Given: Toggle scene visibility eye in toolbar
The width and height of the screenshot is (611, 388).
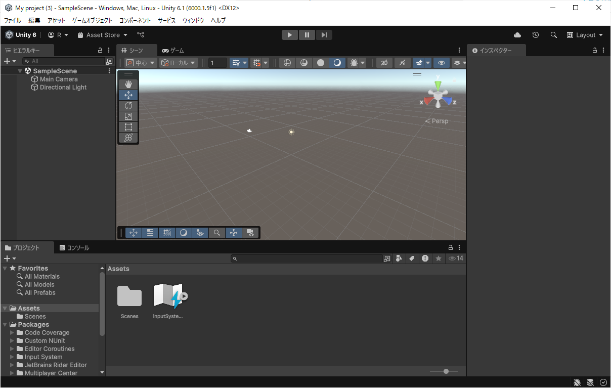Looking at the screenshot, I should [x=442, y=63].
